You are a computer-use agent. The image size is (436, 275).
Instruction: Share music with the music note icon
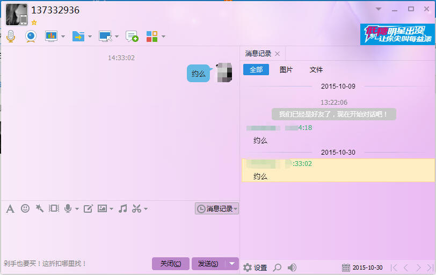(122, 208)
